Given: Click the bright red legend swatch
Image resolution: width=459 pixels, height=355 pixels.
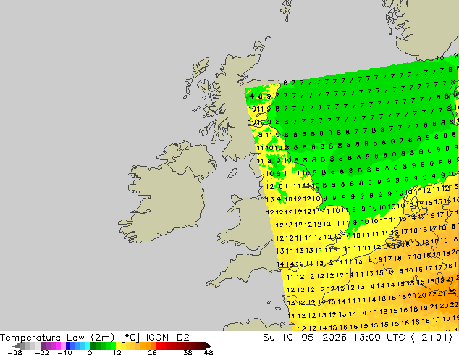Looking at the screenshot, I should [158, 346].
